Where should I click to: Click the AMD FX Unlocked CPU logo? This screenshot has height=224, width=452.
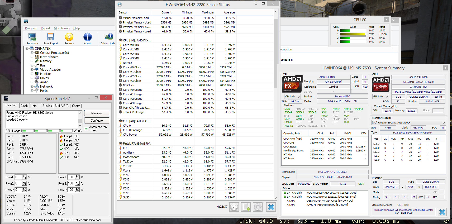292,84
